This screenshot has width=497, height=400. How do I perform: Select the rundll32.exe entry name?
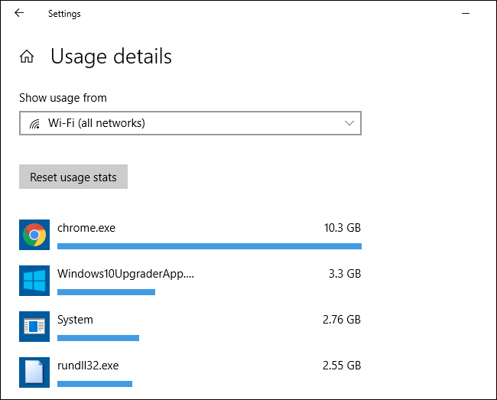88,366
